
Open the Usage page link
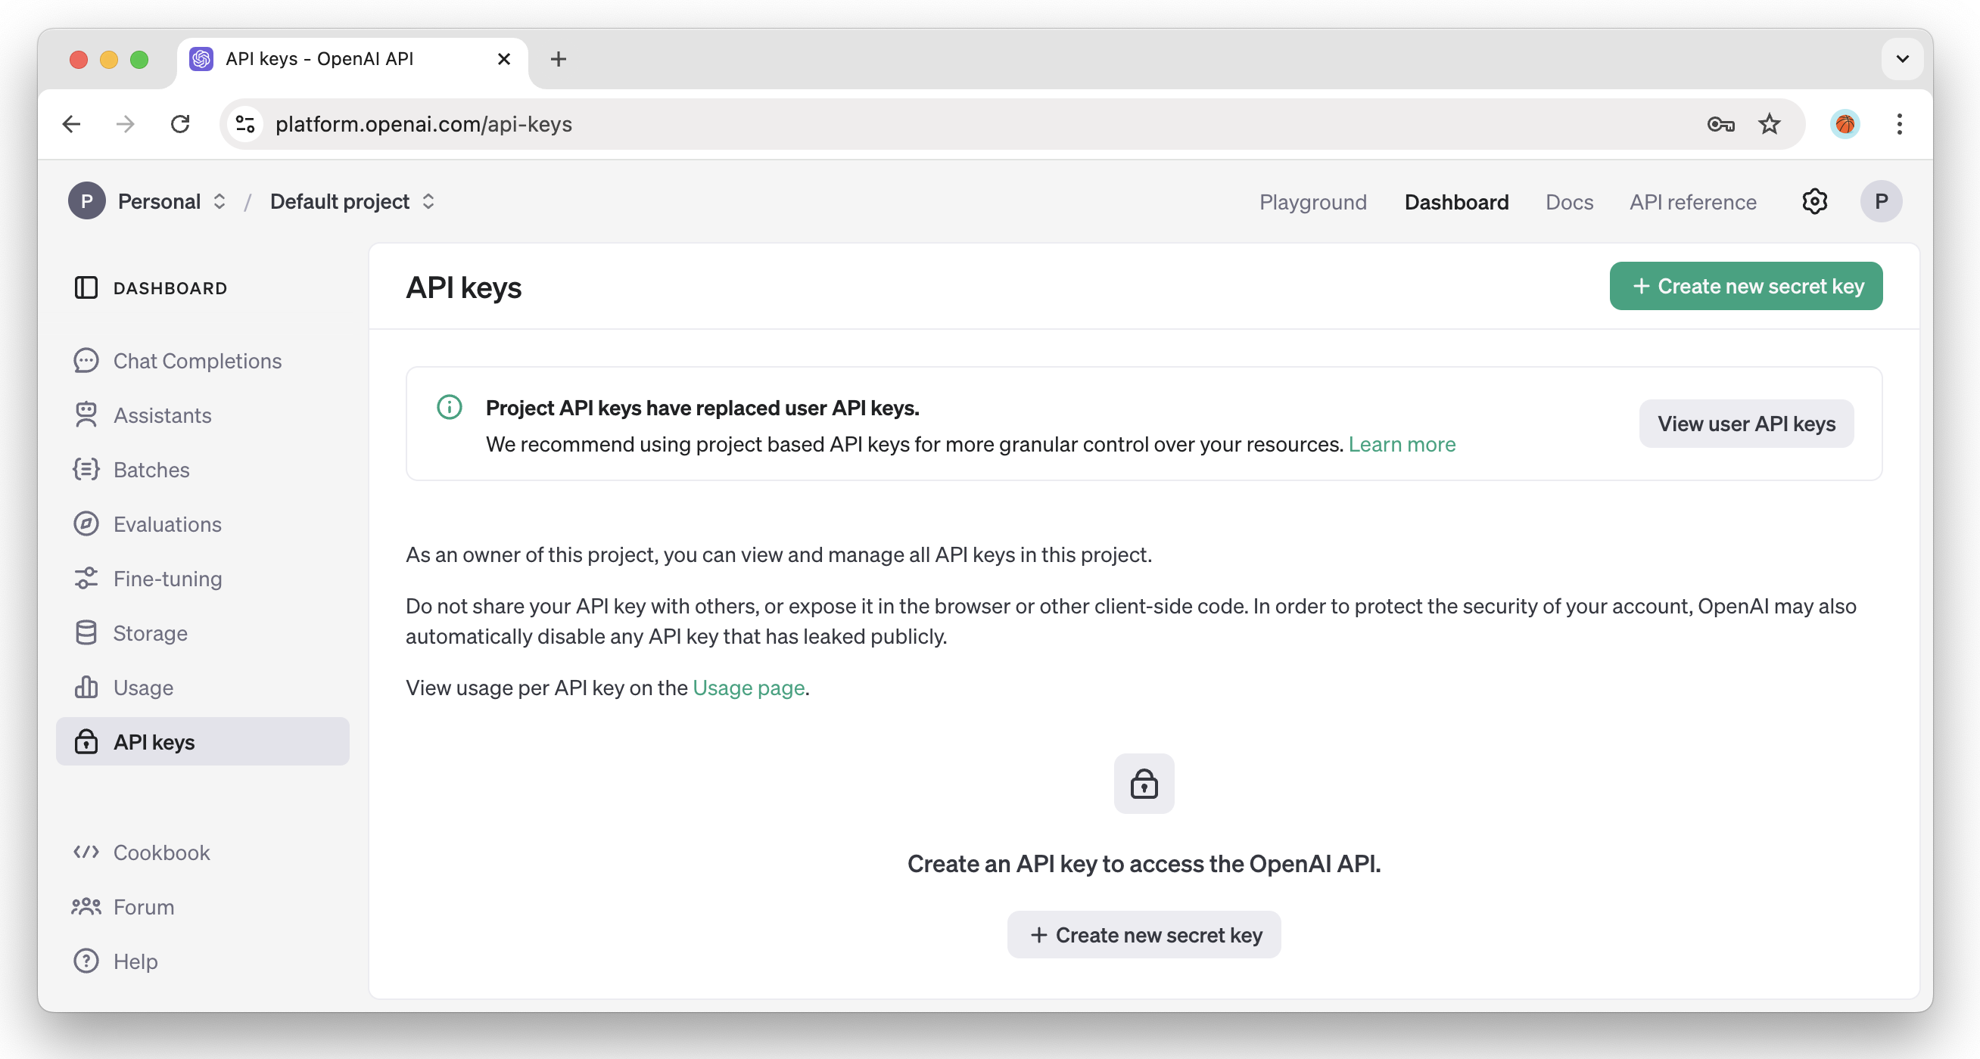click(x=748, y=688)
